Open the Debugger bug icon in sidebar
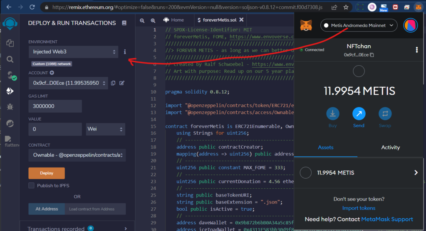The image size is (426, 231). point(10,107)
